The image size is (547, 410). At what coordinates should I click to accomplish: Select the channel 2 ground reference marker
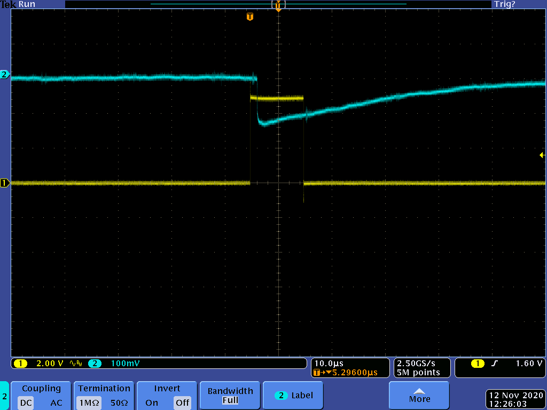5,75
